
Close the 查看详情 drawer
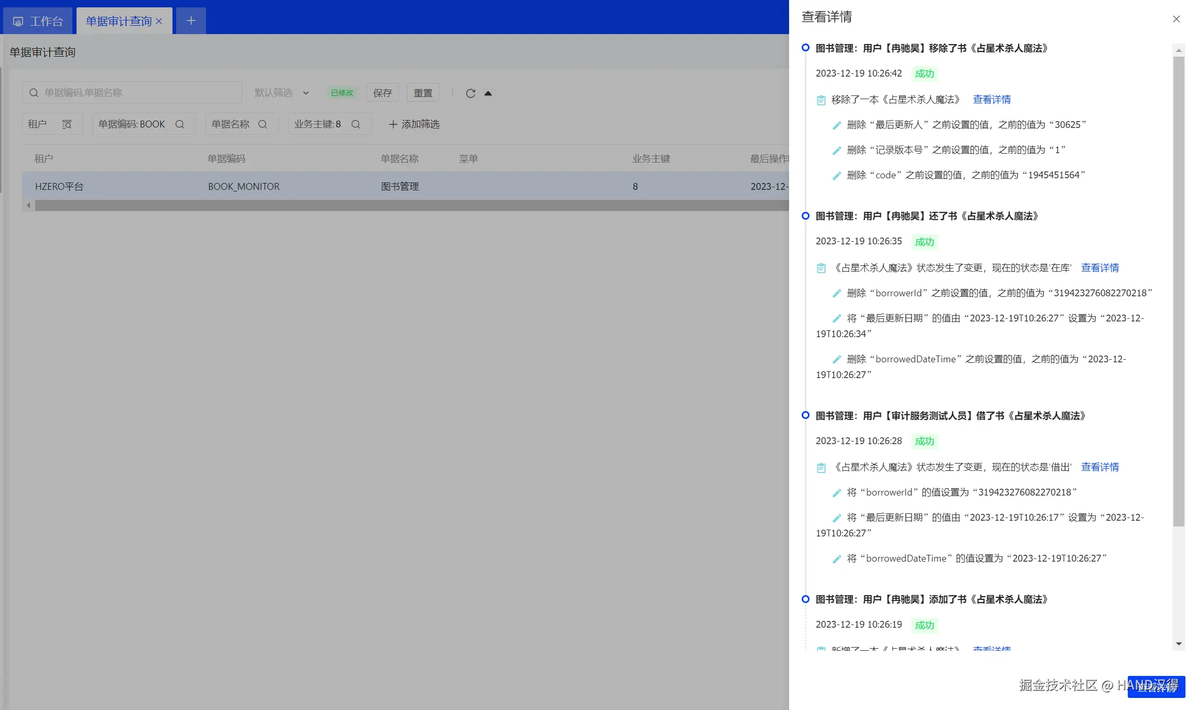point(1176,19)
